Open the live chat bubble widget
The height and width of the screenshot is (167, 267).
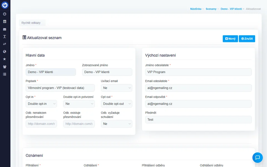pos(257,158)
